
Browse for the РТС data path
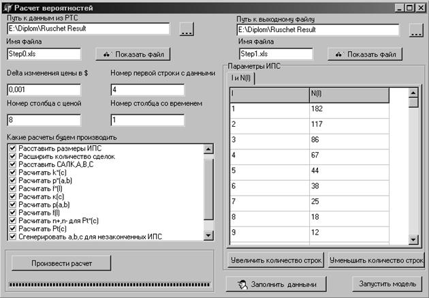pos(187,29)
